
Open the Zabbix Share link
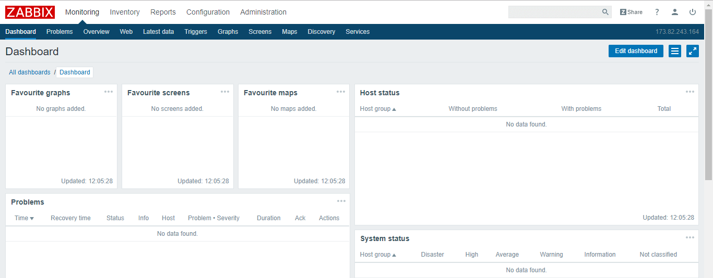[631, 12]
